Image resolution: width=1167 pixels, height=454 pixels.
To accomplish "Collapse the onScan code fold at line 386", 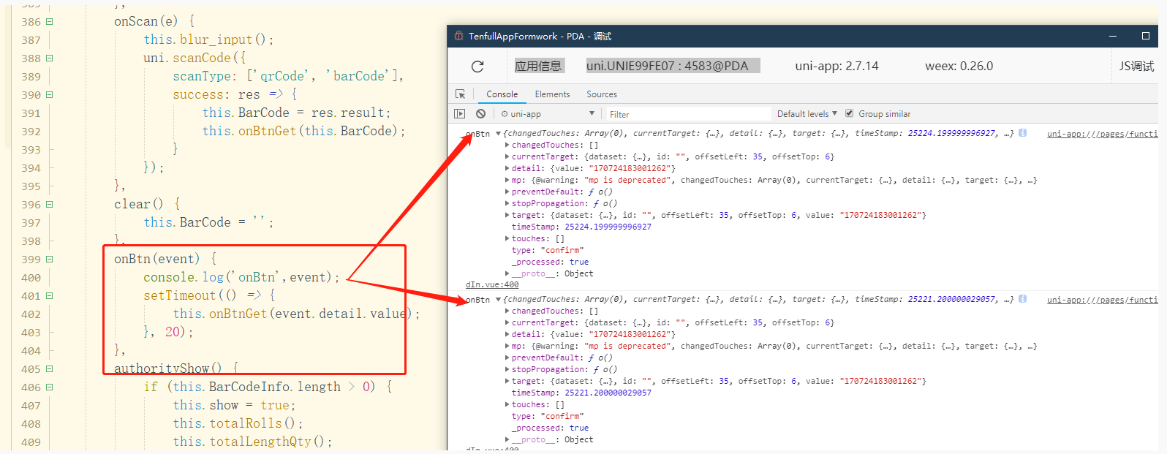I will click(50, 22).
